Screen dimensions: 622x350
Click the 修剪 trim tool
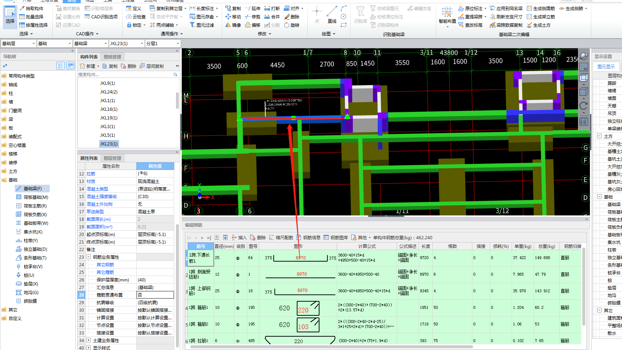[252, 17]
